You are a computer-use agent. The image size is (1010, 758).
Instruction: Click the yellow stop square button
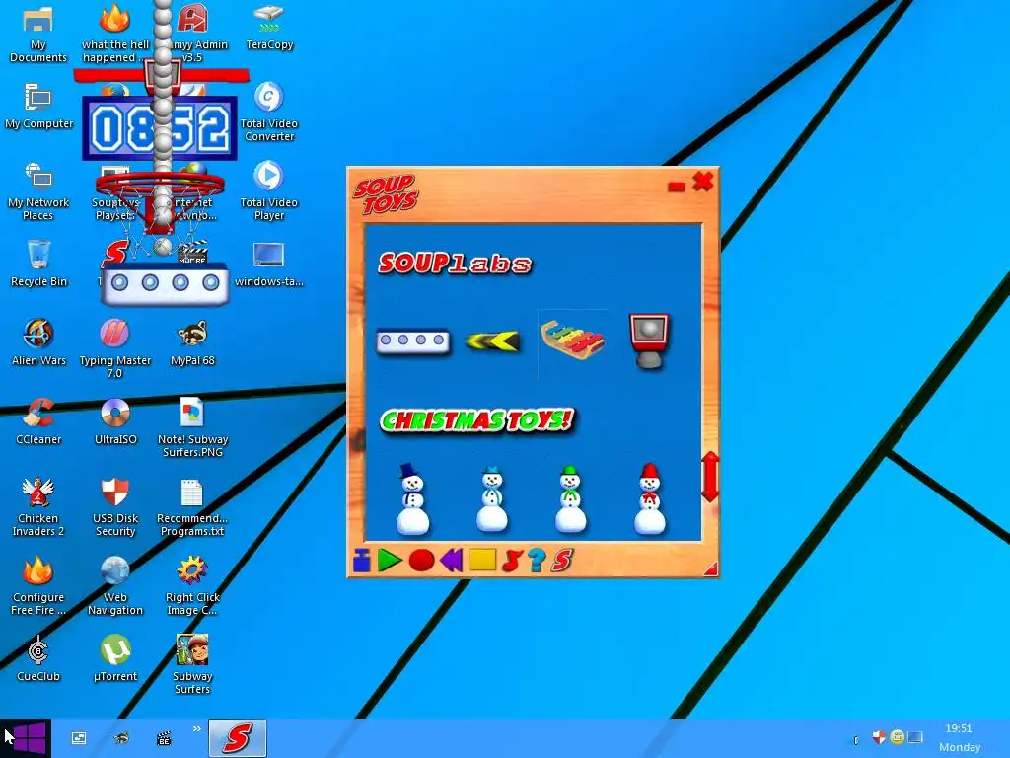click(482, 561)
